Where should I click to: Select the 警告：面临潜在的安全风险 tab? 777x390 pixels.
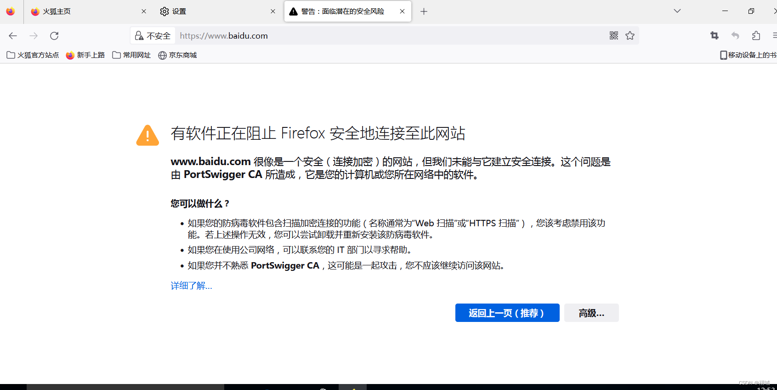click(x=348, y=11)
